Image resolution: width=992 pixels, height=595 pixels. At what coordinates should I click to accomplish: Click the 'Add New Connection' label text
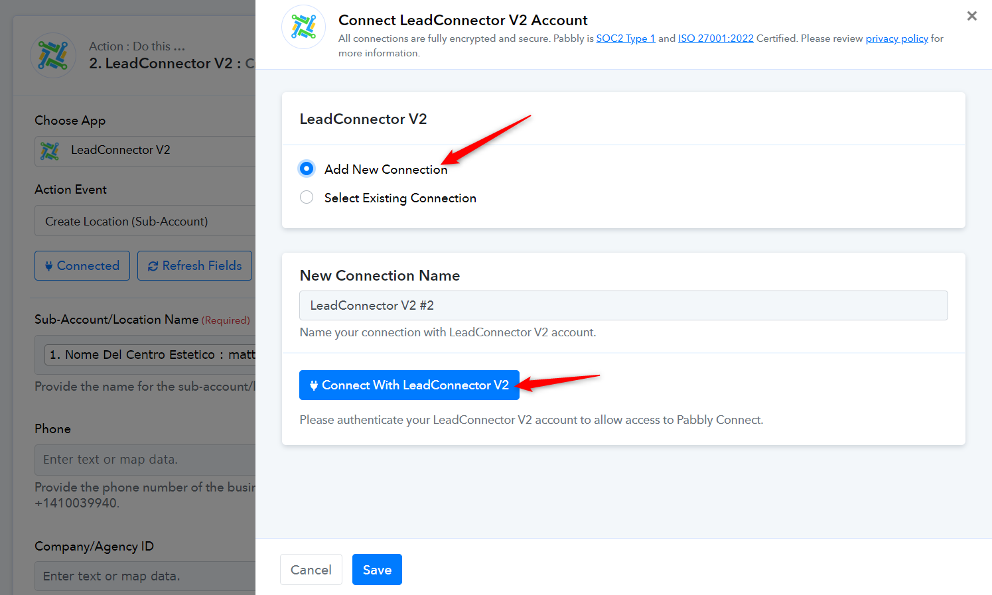pyautogui.click(x=386, y=169)
